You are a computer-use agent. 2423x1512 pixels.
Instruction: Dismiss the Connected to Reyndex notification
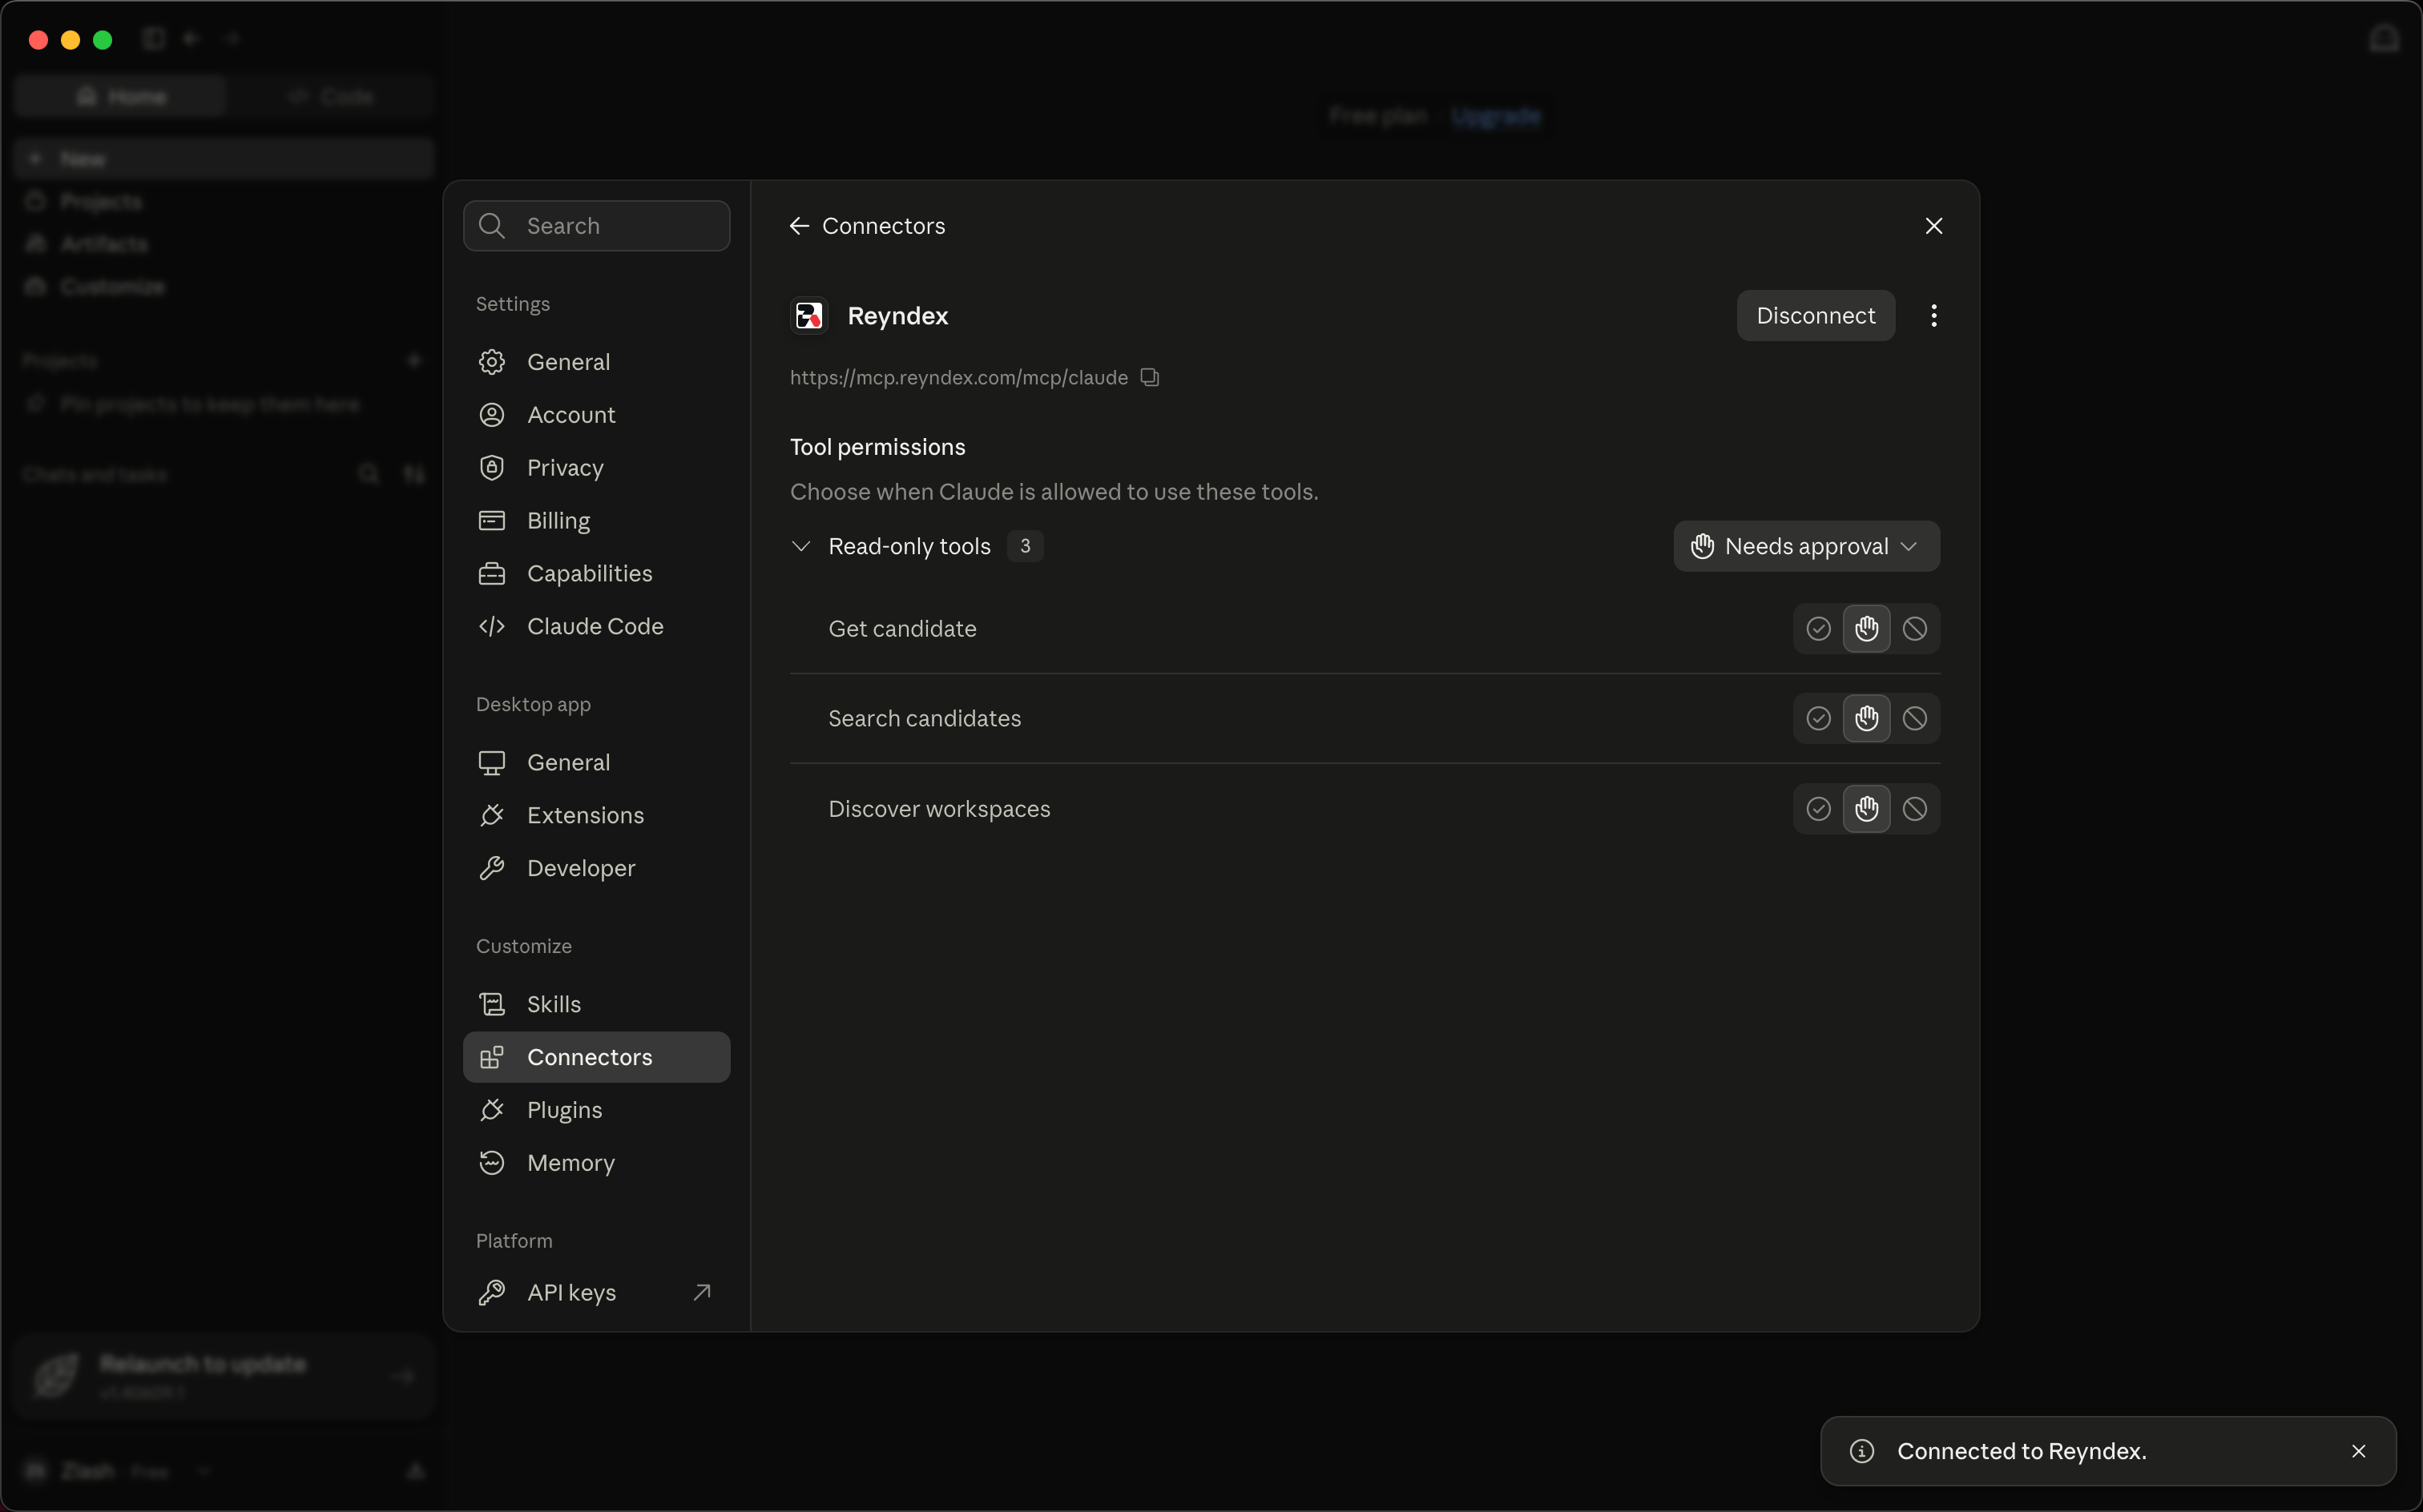pos(2358,1451)
